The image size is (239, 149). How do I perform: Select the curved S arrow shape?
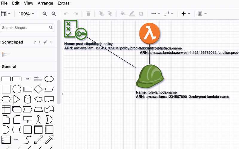(x=27, y=139)
